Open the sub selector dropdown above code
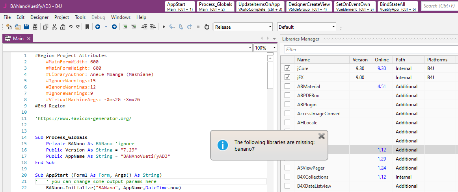The height and width of the screenshot is (192, 458). coord(128,48)
